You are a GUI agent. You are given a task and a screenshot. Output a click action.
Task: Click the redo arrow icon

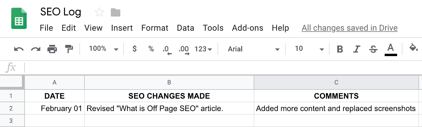[36, 49]
